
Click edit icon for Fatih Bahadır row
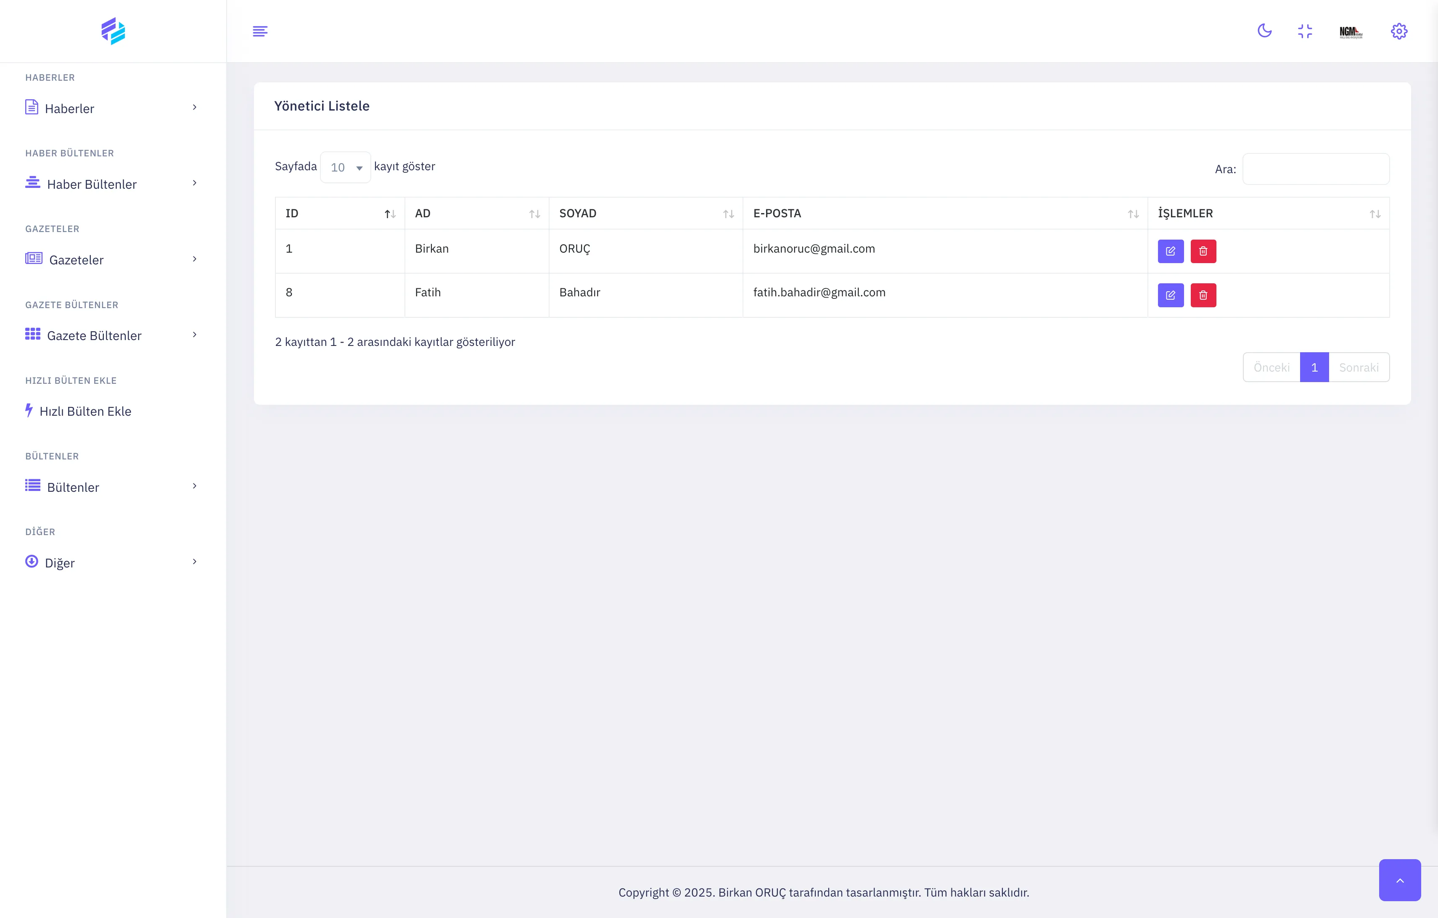click(x=1171, y=295)
